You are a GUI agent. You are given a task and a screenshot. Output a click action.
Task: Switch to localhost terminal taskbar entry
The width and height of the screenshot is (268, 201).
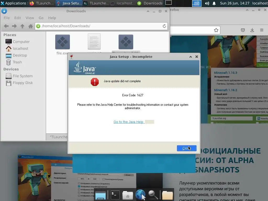(x=123, y=3)
